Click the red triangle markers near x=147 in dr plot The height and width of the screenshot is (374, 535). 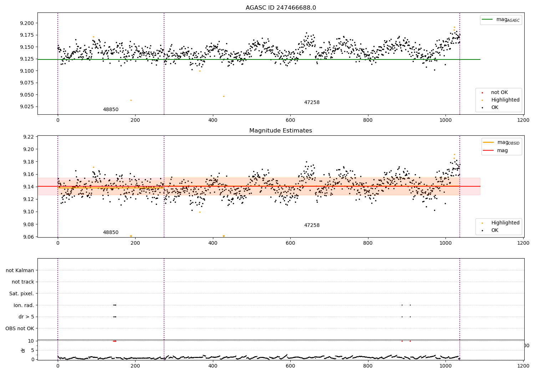(114, 341)
